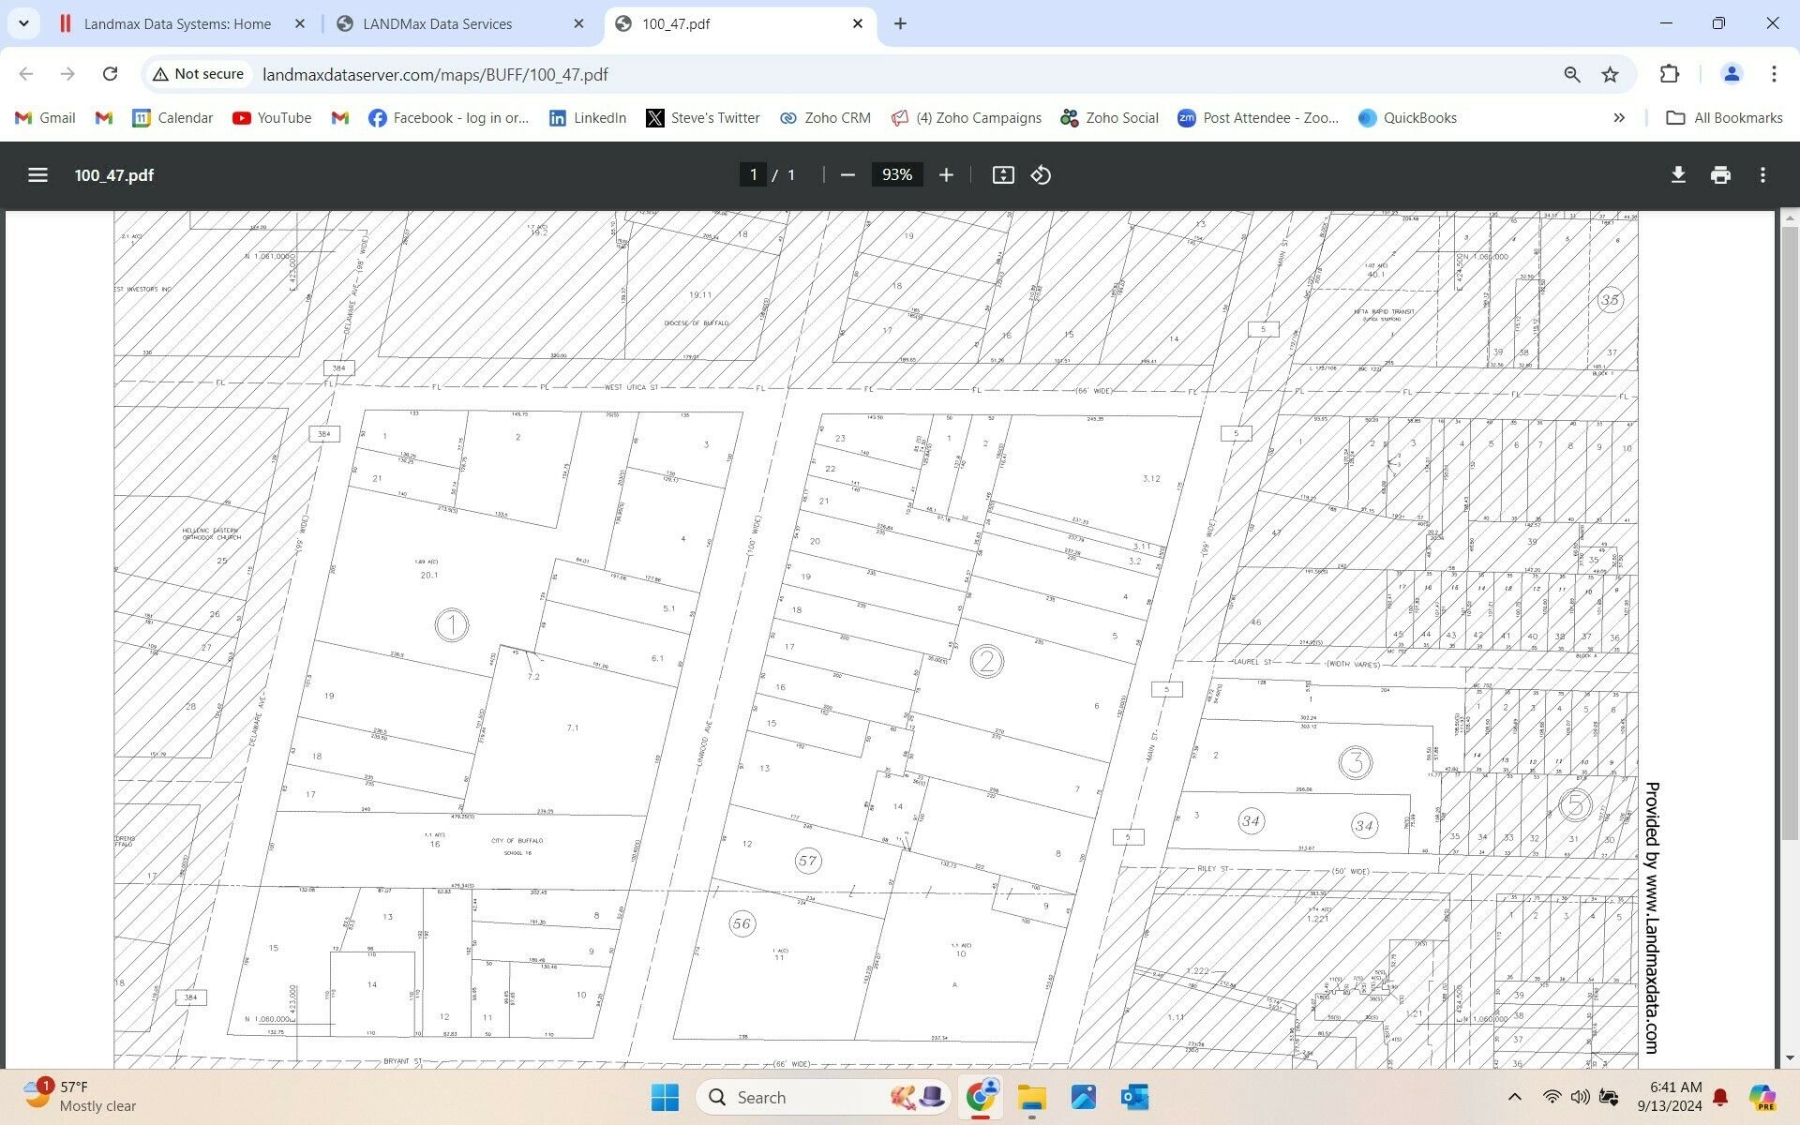Download the 100_47.pdf file
Image resolution: width=1800 pixels, height=1125 pixels.
tap(1678, 175)
